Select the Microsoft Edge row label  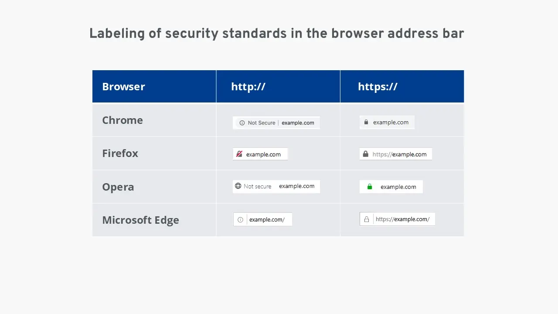click(140, 220)
